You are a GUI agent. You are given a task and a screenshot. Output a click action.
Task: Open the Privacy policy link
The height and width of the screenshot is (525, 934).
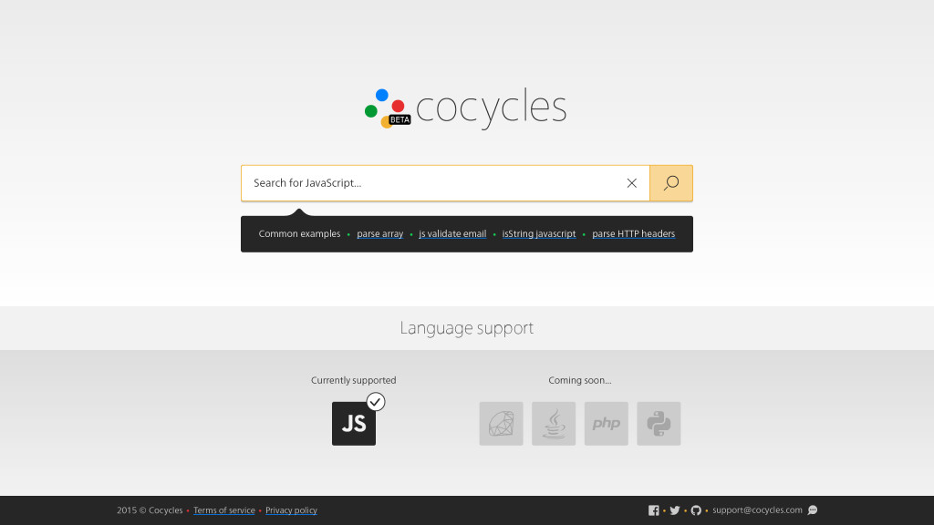tap(291, 510)
